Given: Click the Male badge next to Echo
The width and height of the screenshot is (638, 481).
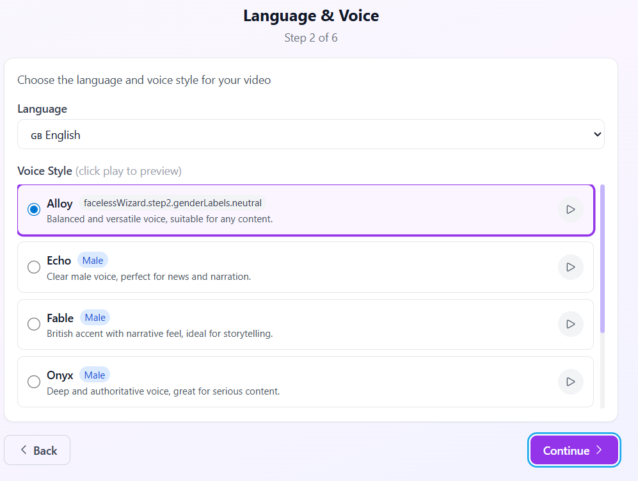Looking at the screenshot, I should coord(92,260).
